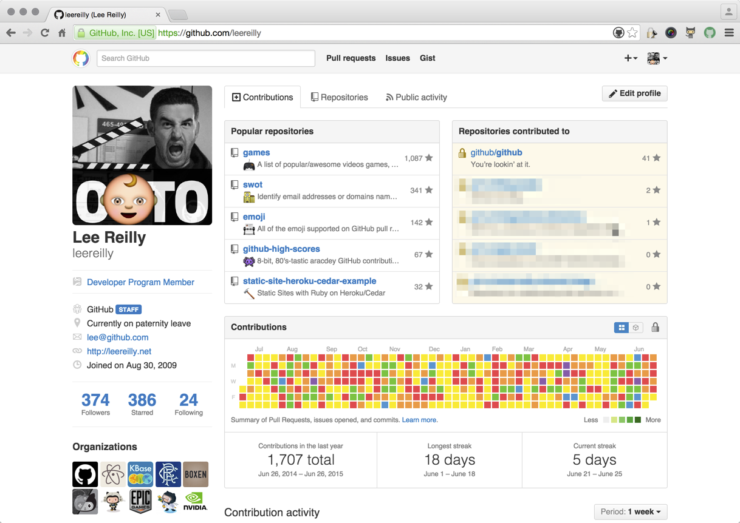This screenshot has width=740, height=523.
Task: Click the darkest green legend swatch
Action: [638, 420]
